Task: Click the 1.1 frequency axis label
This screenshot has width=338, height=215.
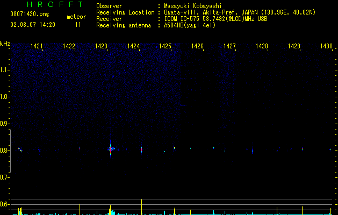Action: pos(4,70)
